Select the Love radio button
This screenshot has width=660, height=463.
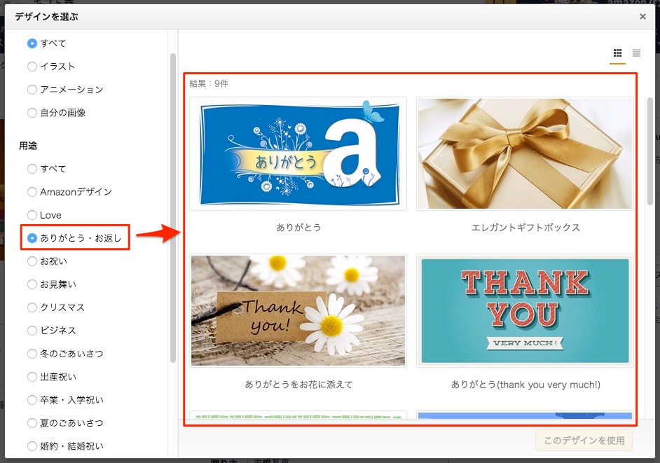click(x=32, y=215)
